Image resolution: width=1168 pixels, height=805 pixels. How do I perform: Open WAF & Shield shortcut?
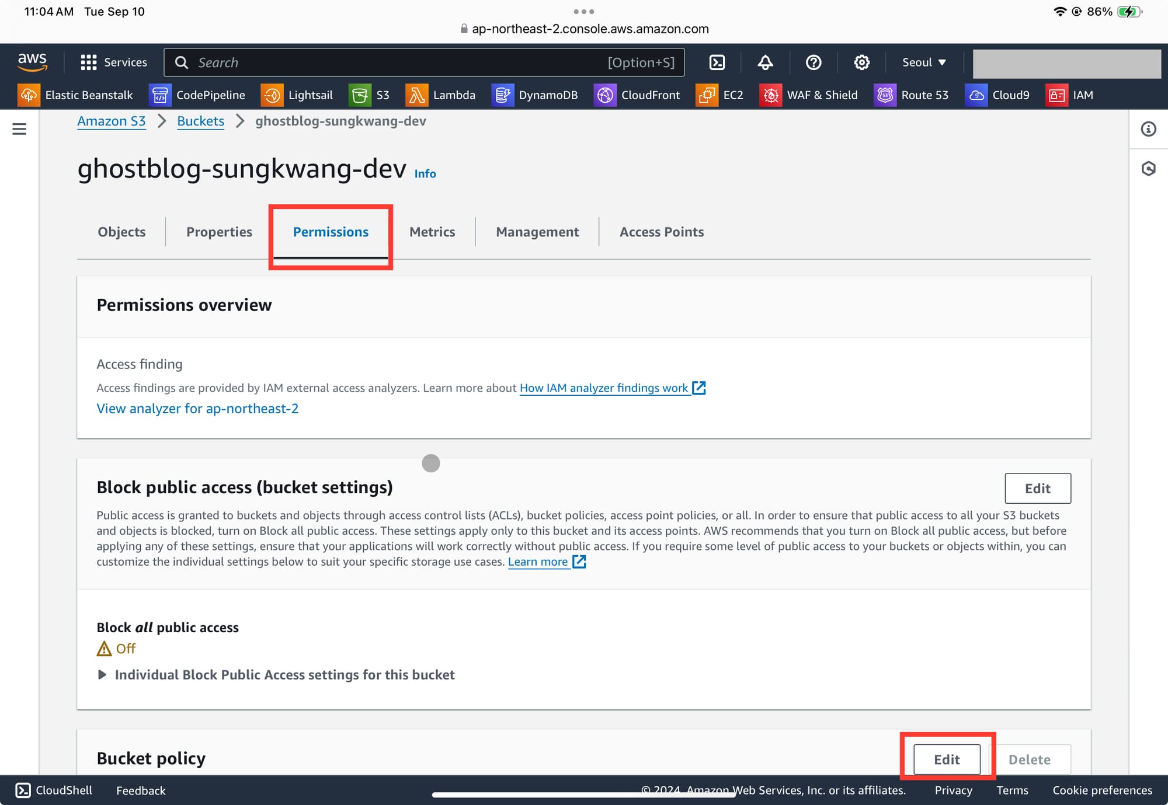[809, 95]
